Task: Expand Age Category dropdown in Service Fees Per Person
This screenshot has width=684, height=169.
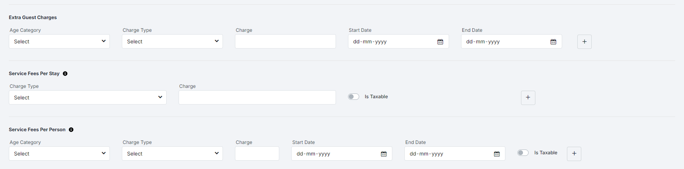Action: pos(59,154)
